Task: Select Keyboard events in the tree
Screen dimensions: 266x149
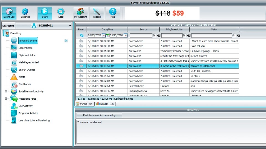Action: pos(28,41)
